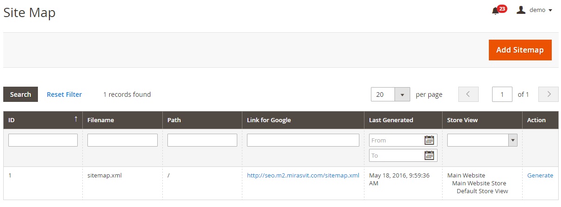Image resolution: width=561 pixels, height=207 pixels.
Task: Go to next page arrow
Action: (x=549, y=94)
